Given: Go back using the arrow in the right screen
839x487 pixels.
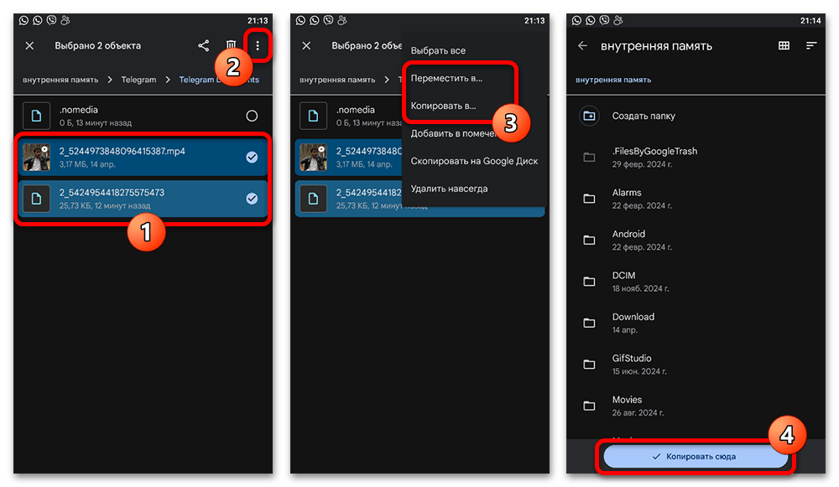Looking at the screenshot, I should 583,46.
